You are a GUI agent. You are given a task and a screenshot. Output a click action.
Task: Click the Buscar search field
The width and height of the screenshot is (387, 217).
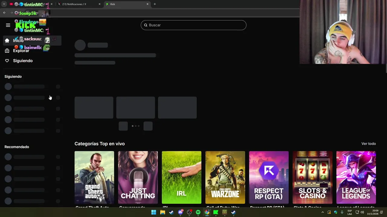tap(193, 25)
